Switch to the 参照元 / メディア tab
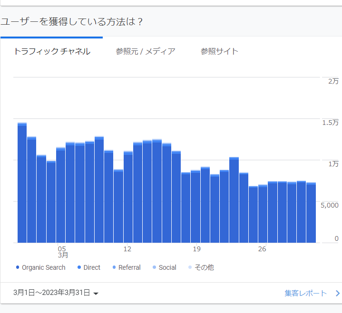 pyautogui.click(x=146, y=51)
